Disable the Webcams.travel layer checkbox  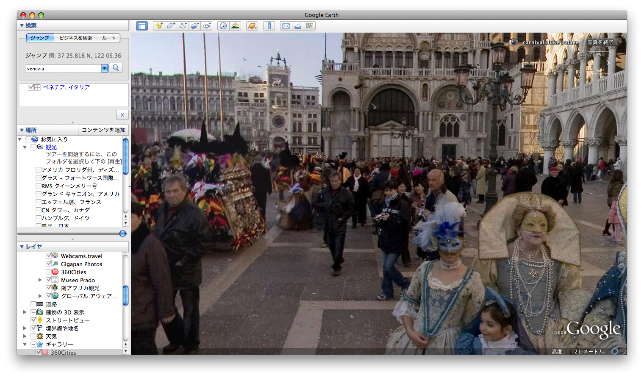(x=49, y=256)
